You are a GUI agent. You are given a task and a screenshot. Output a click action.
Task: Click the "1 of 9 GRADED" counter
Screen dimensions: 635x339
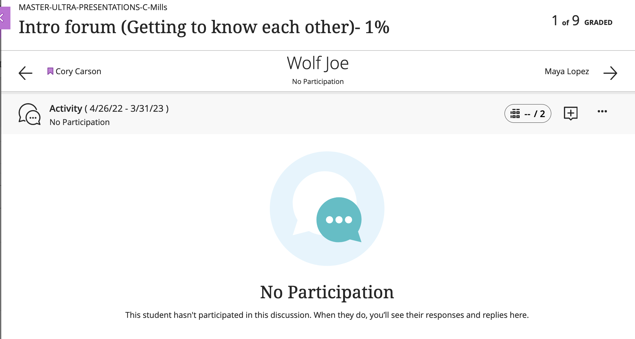(582, 21)
